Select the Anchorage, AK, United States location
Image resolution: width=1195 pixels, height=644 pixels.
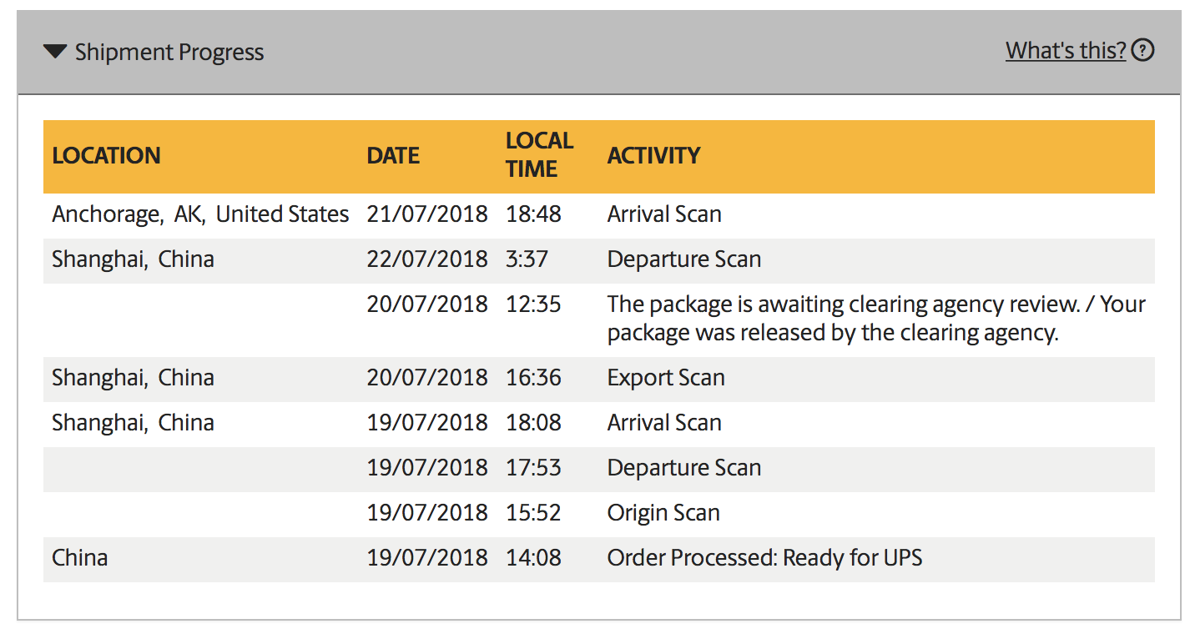point(200,214)
